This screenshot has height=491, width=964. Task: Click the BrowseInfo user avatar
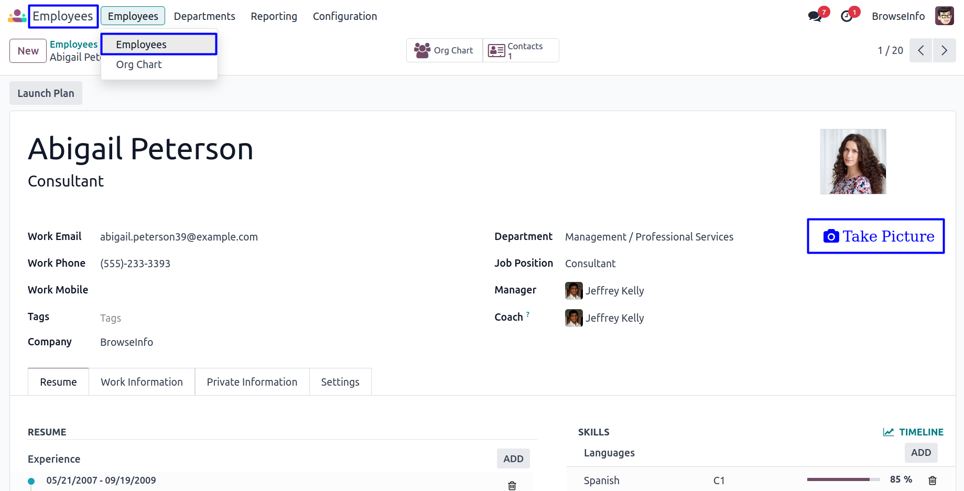(x=944, y=16)
